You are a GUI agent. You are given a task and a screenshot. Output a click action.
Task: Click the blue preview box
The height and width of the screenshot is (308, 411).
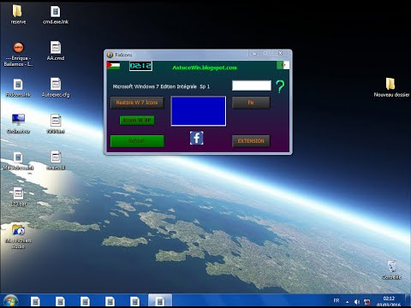[x=199, y=111]
